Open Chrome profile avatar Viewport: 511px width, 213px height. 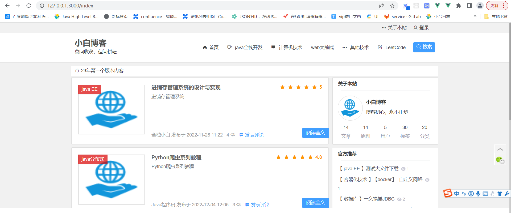[x=480, y=6]
